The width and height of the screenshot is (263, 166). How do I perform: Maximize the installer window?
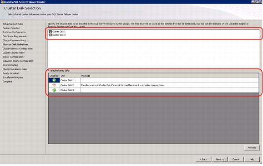pos(256,2)
